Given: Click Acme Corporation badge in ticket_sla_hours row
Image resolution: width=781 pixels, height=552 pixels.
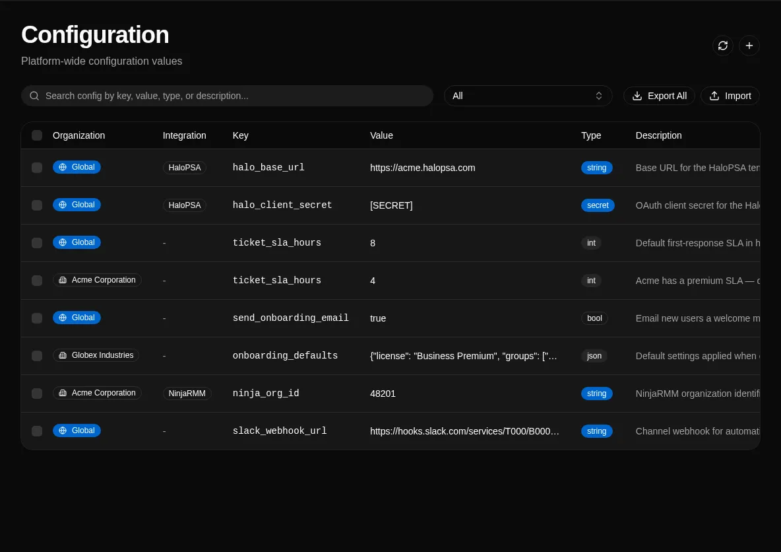Looking at the screenshot, I should (x=97, y=280).
